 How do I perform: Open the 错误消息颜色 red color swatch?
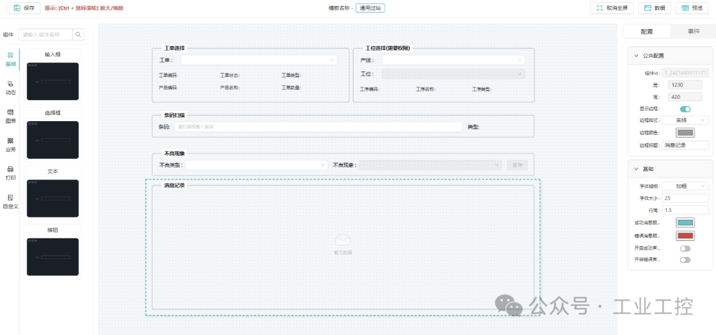(x=686, y=236)
